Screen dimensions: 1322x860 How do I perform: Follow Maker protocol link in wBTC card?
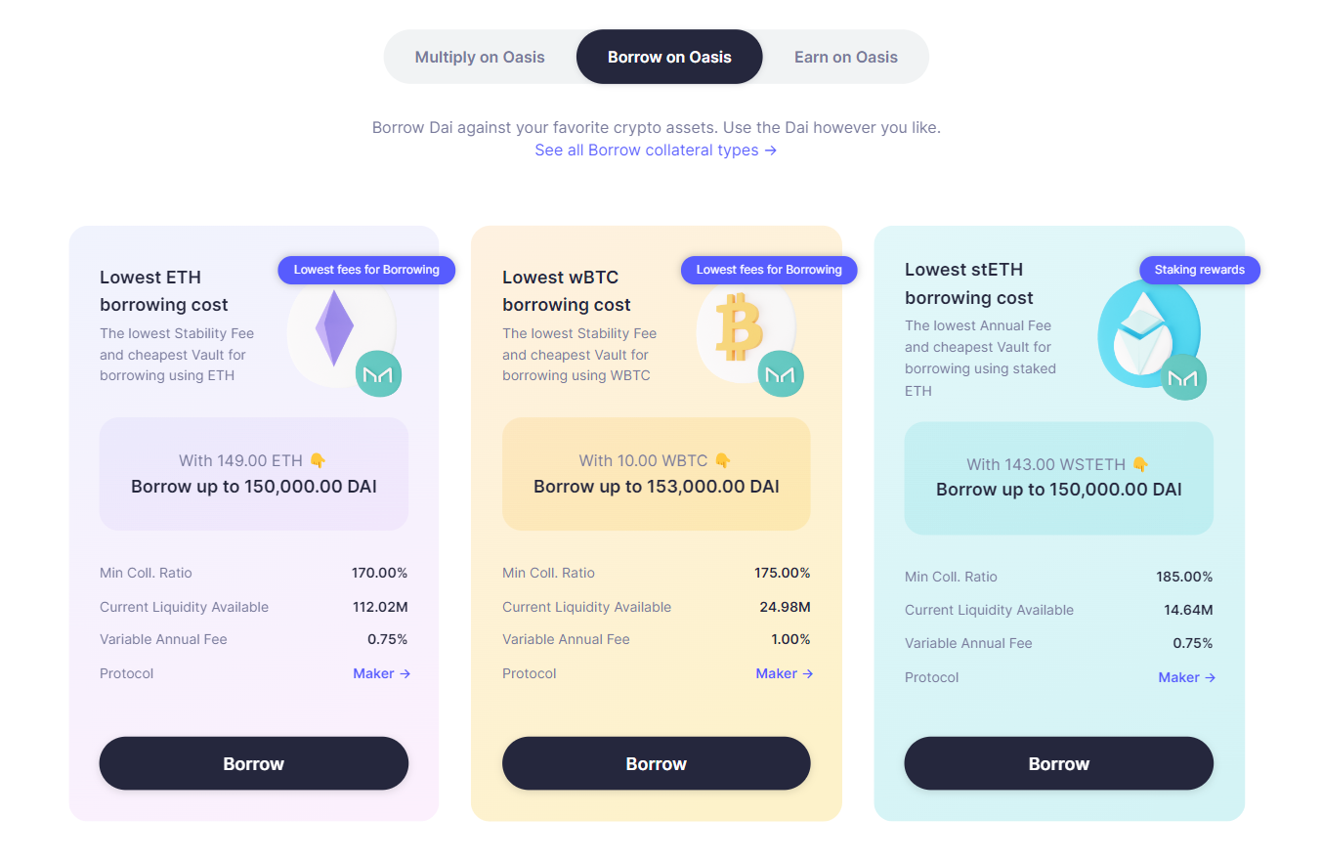[784, 673]
